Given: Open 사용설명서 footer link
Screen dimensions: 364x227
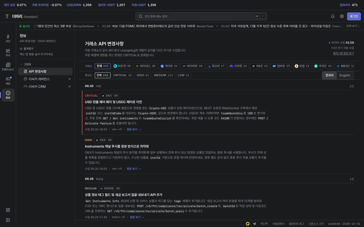Looking at the screenshot, I should pos(278,224).
